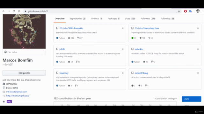Viewport: 204px width, 114px height.
Task: Open the Packages tab
Action: coord(113,19)
